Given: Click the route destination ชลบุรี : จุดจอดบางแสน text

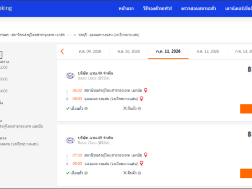Looking at the screenshot, I should (109, 35).
